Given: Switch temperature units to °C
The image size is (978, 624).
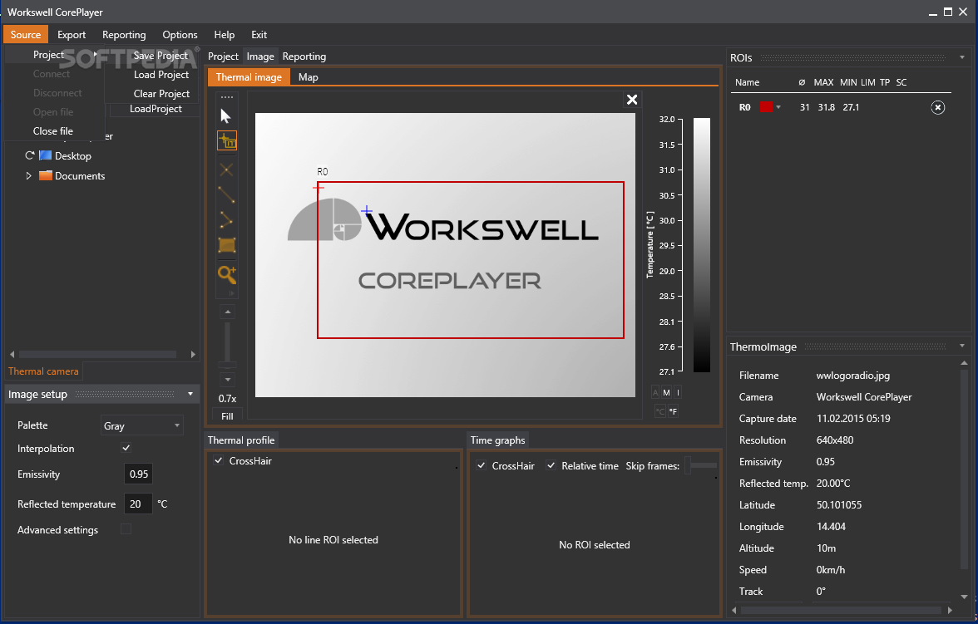Looking at the screenshot, I should (x=660, y=411).
